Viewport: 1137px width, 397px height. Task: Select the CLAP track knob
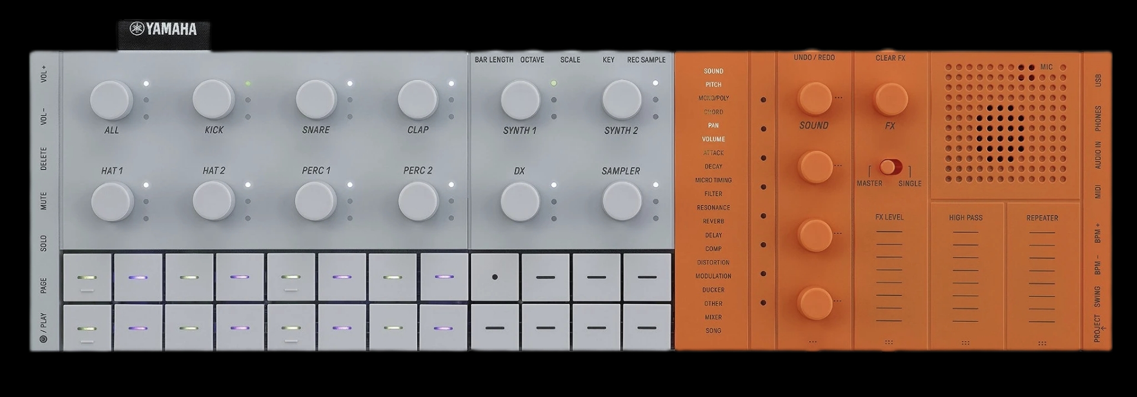pos(418,99)
